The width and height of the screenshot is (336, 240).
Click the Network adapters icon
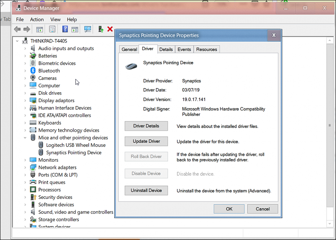tap(33, 167)
